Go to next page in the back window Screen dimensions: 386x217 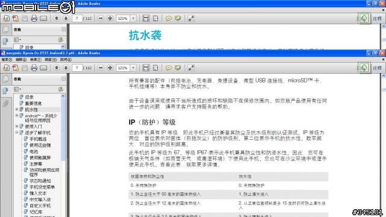pos(66,18)
